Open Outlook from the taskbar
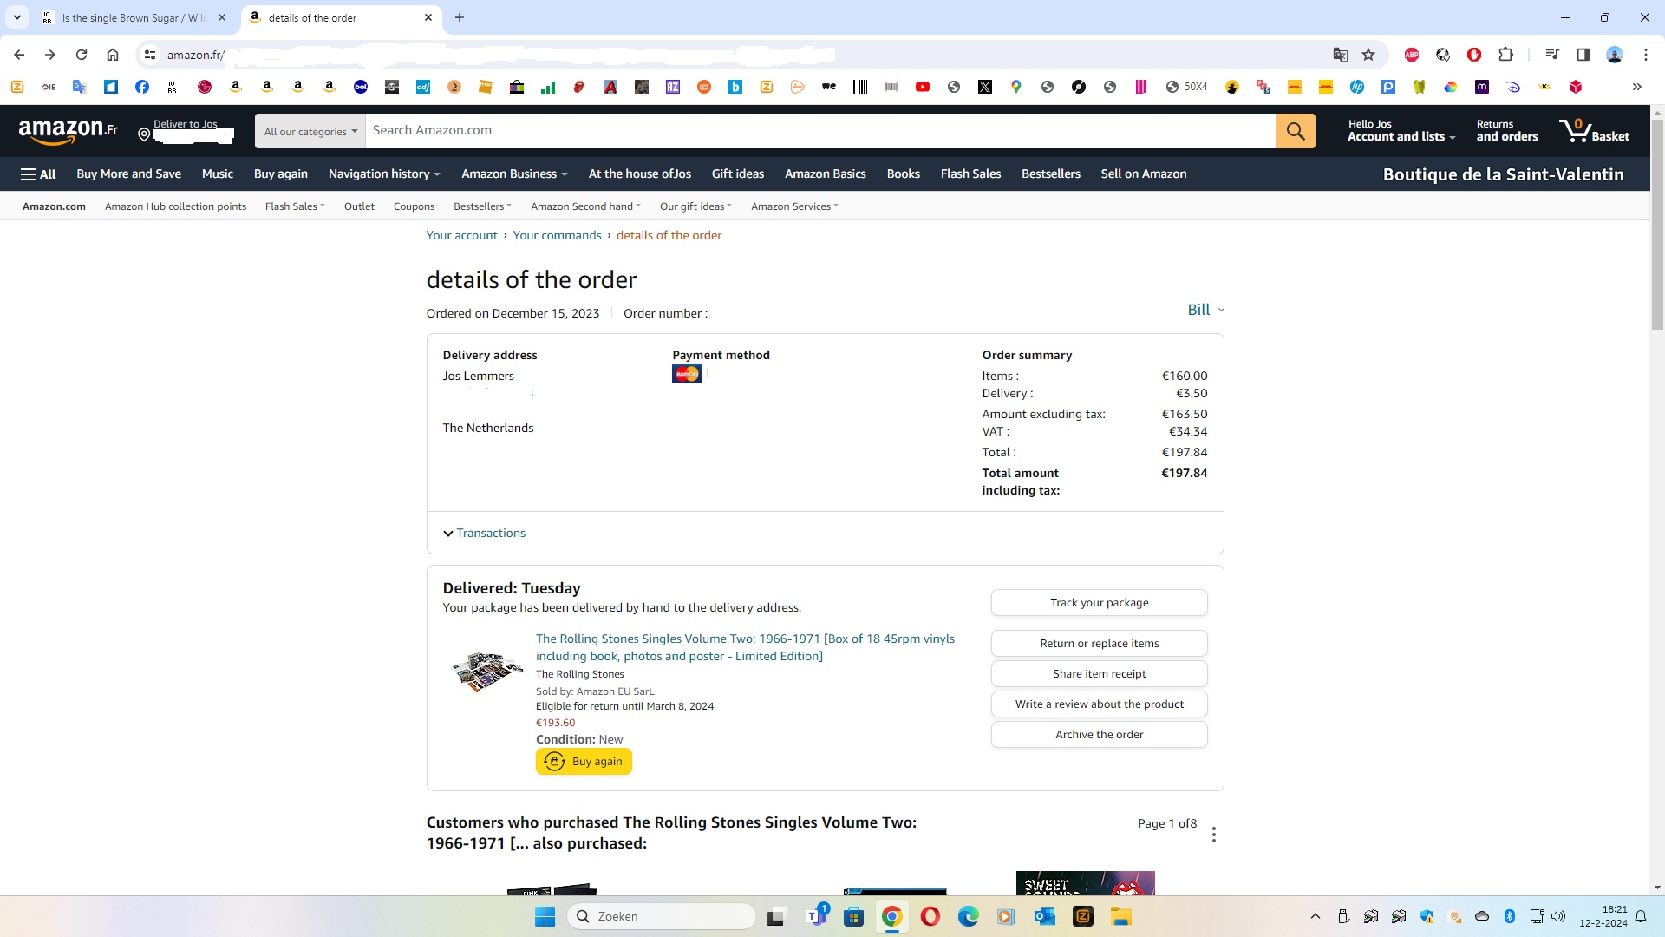 pyautogui.click(x=1045, y=916)
